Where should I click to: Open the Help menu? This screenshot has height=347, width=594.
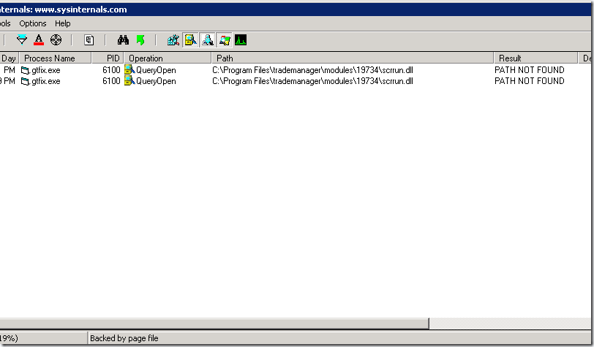[63, 23]
